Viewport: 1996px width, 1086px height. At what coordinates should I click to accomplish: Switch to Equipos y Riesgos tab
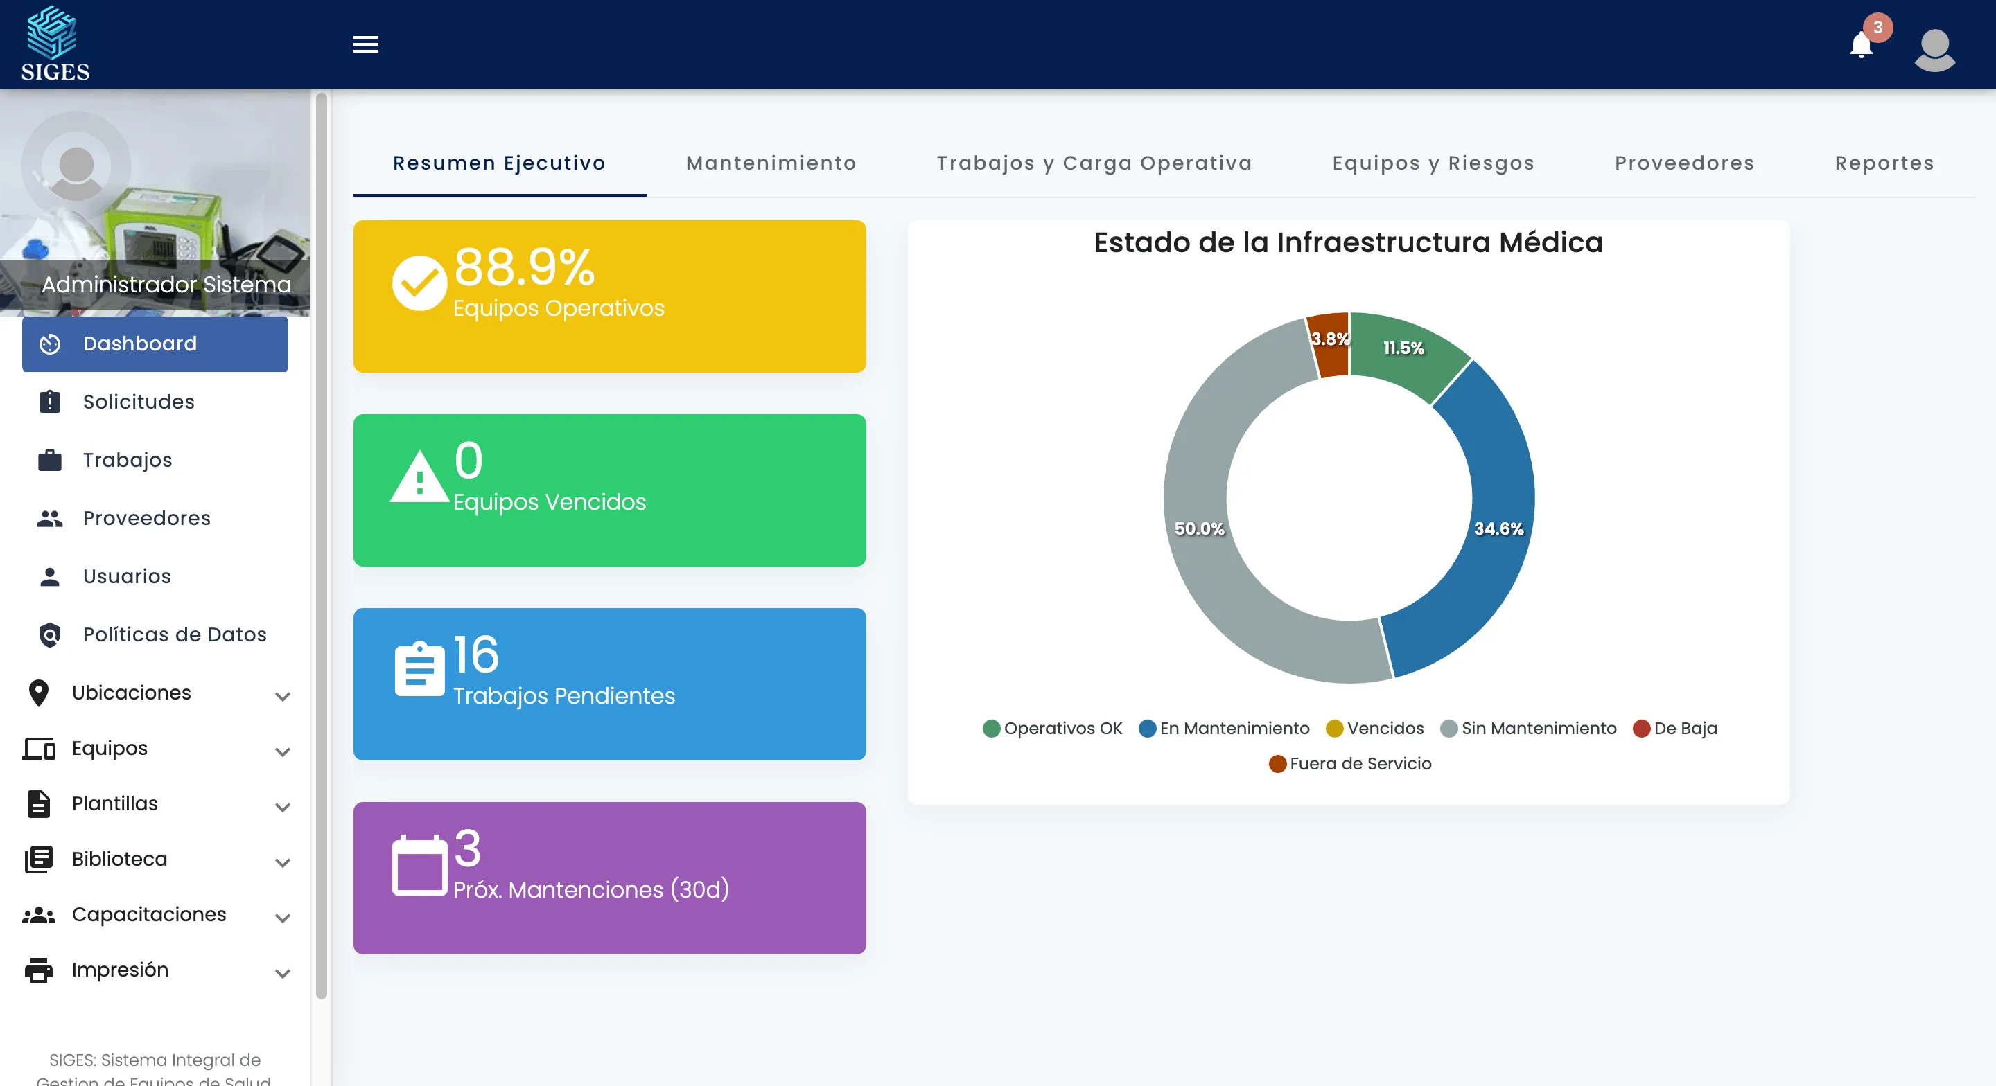pyautogui.click(x=1433, y=163)
